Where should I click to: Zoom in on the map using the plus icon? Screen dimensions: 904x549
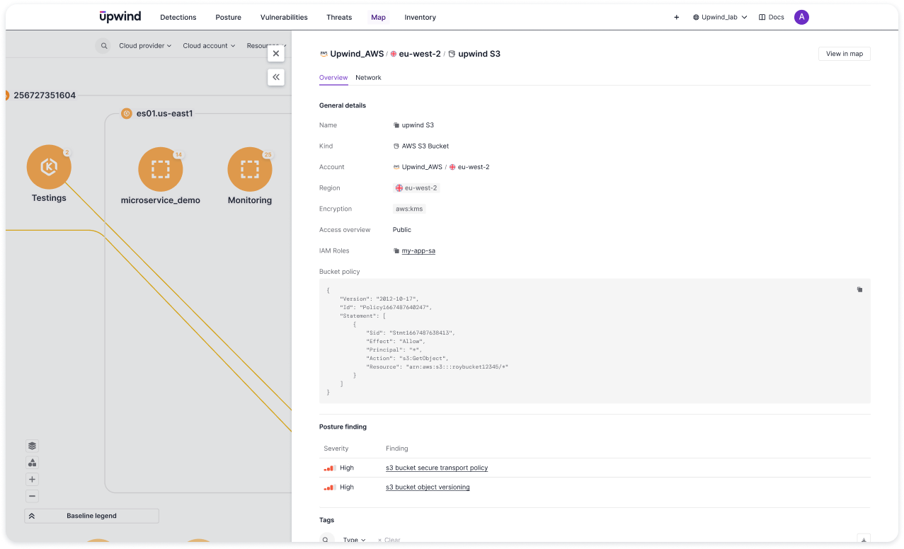[x=32, y=479]
